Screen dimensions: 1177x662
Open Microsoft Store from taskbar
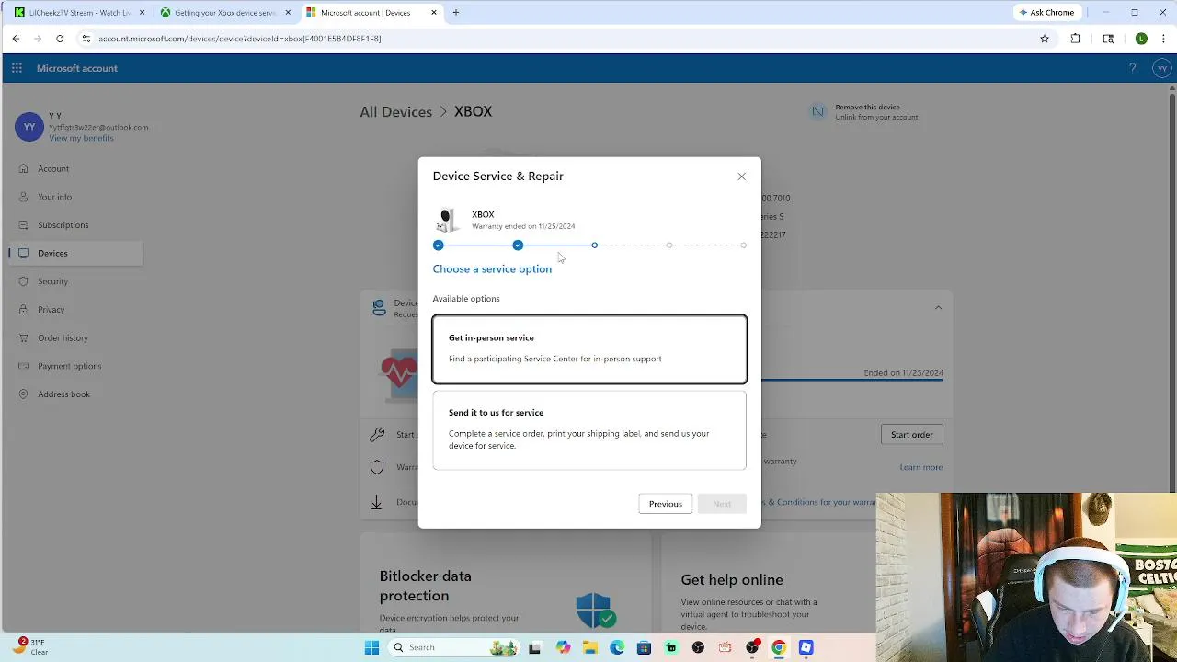644,647
